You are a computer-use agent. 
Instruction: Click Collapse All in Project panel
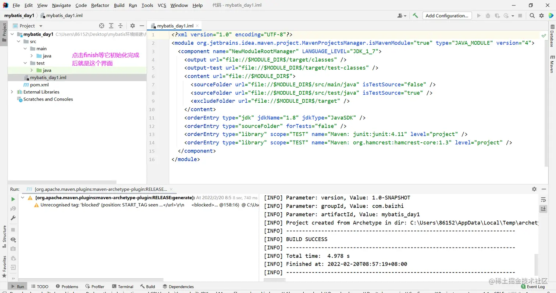[x=120, y=26]
